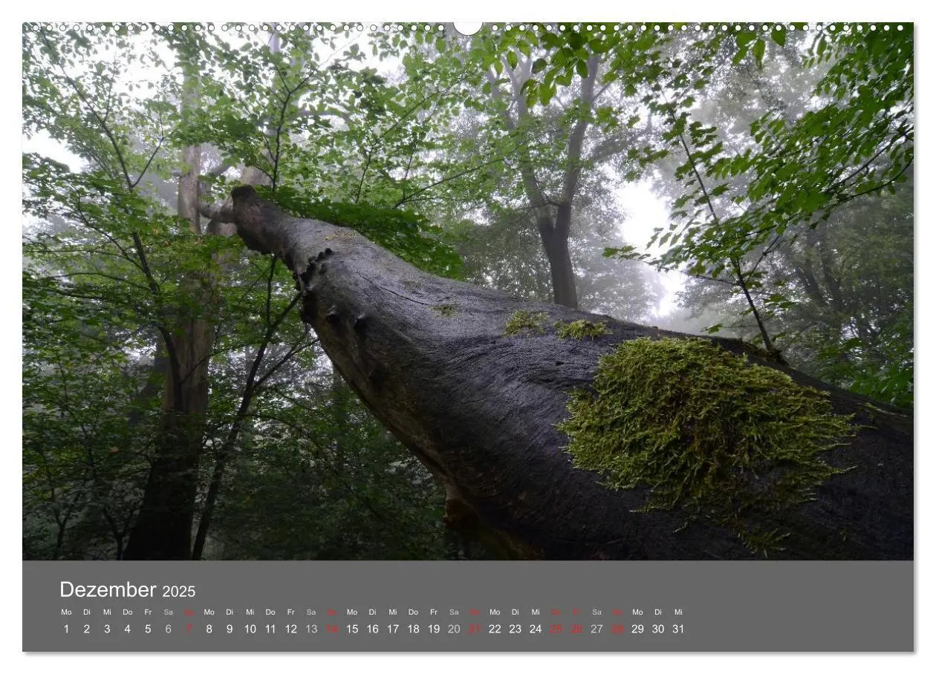Click the year 2025 label
This screenshot has height=674, width=936.
pyautogui.click(x=179, y=592)
